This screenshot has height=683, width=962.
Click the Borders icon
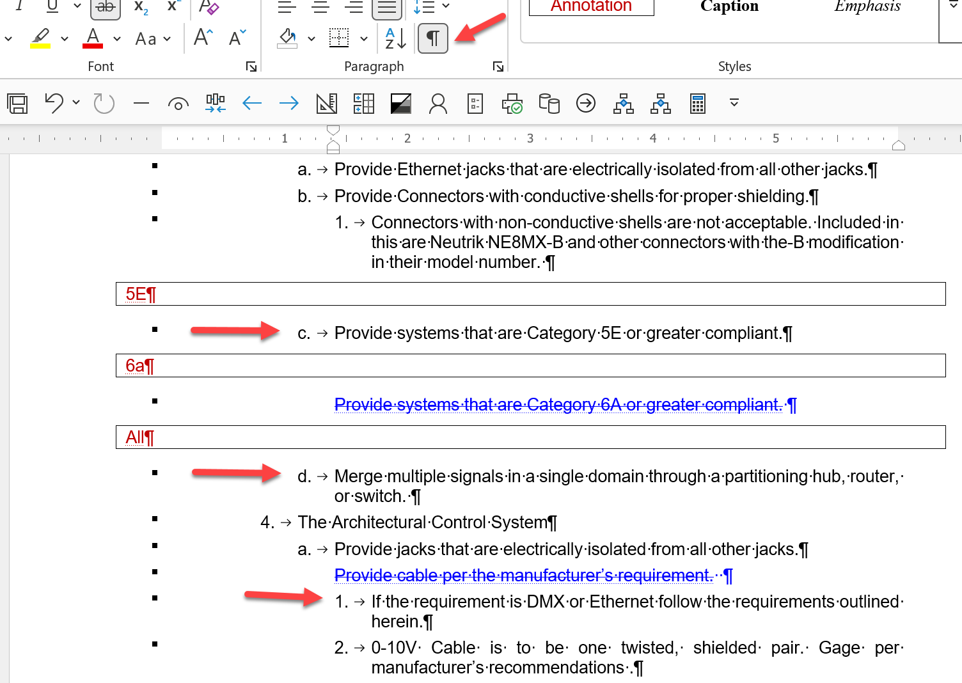point(339,38)
